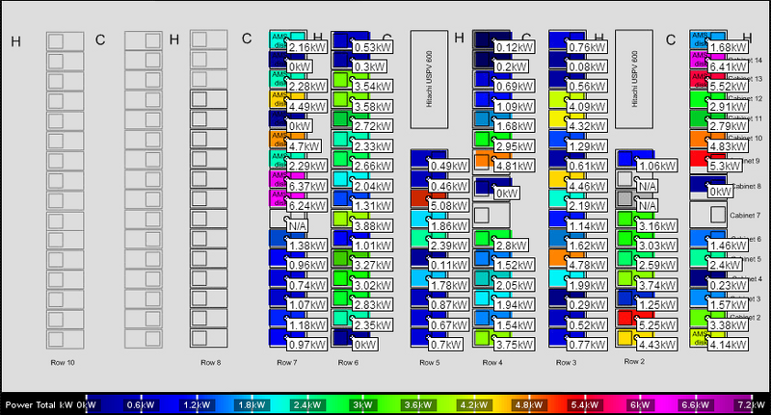Select the 4.49kW label in Row 7
The width and height of the screenshot is (771, 415).
(x=306, y=107)
